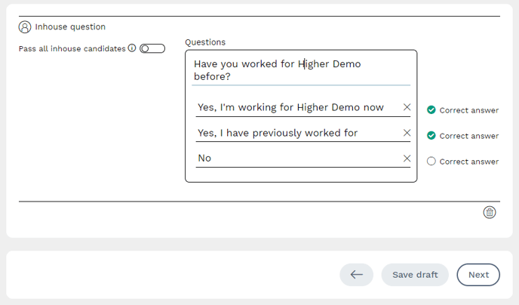Image resolution: width=519 pixels, height=305 pixels.
Task: Delete the question using the trash icon
Action: pyautogui.click(x=490, y=212)
